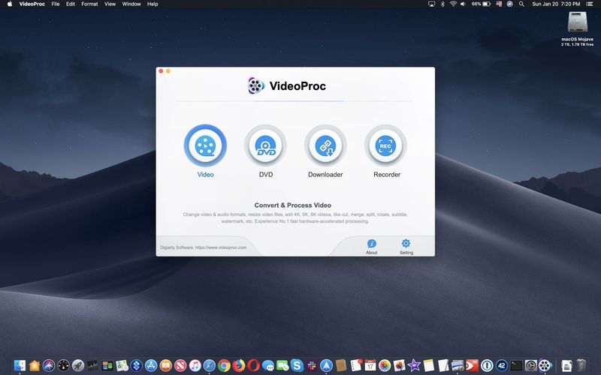Open the Home app in the Dock
601x375 pixels.
tap(34, 365)
